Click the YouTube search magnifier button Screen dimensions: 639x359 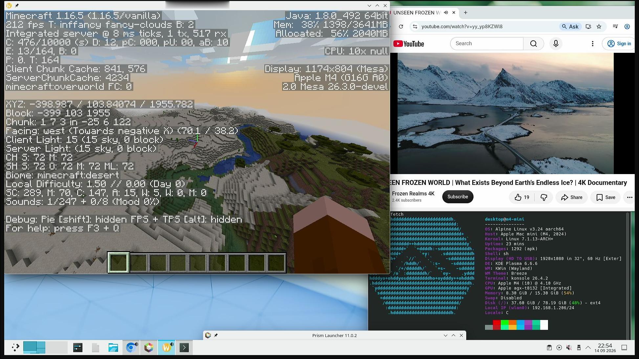[x=534, y=44]
